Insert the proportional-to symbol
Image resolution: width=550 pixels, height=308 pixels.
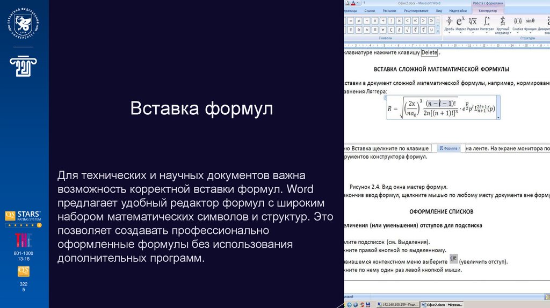(x=399, y=21)
